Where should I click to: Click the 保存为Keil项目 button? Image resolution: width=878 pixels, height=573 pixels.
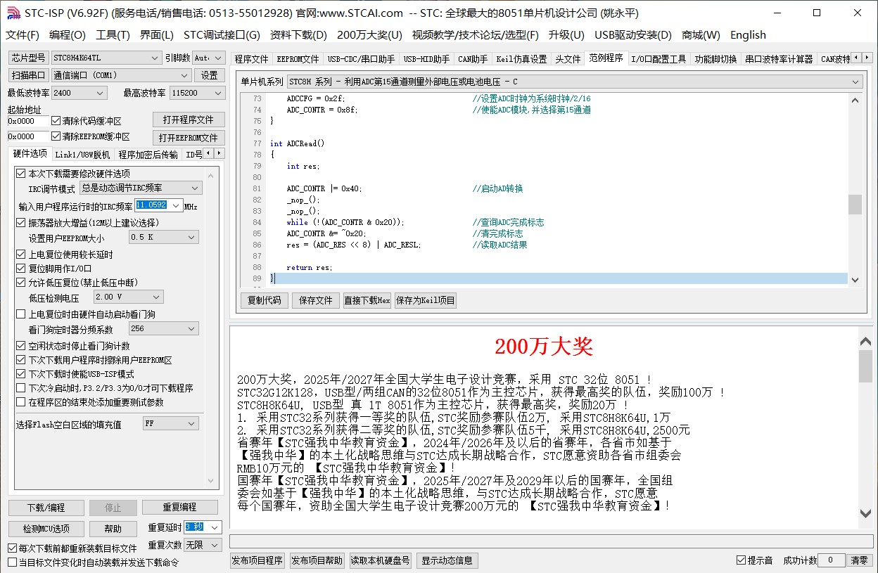tap(426, 301)
